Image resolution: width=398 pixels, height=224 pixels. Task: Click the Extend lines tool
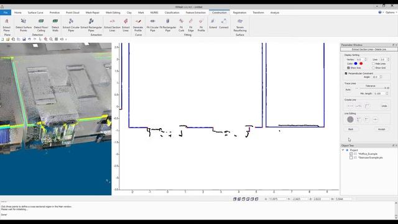213,24
